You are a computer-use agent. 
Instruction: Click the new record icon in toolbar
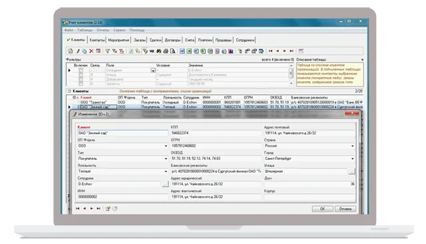tap(71, 51)
